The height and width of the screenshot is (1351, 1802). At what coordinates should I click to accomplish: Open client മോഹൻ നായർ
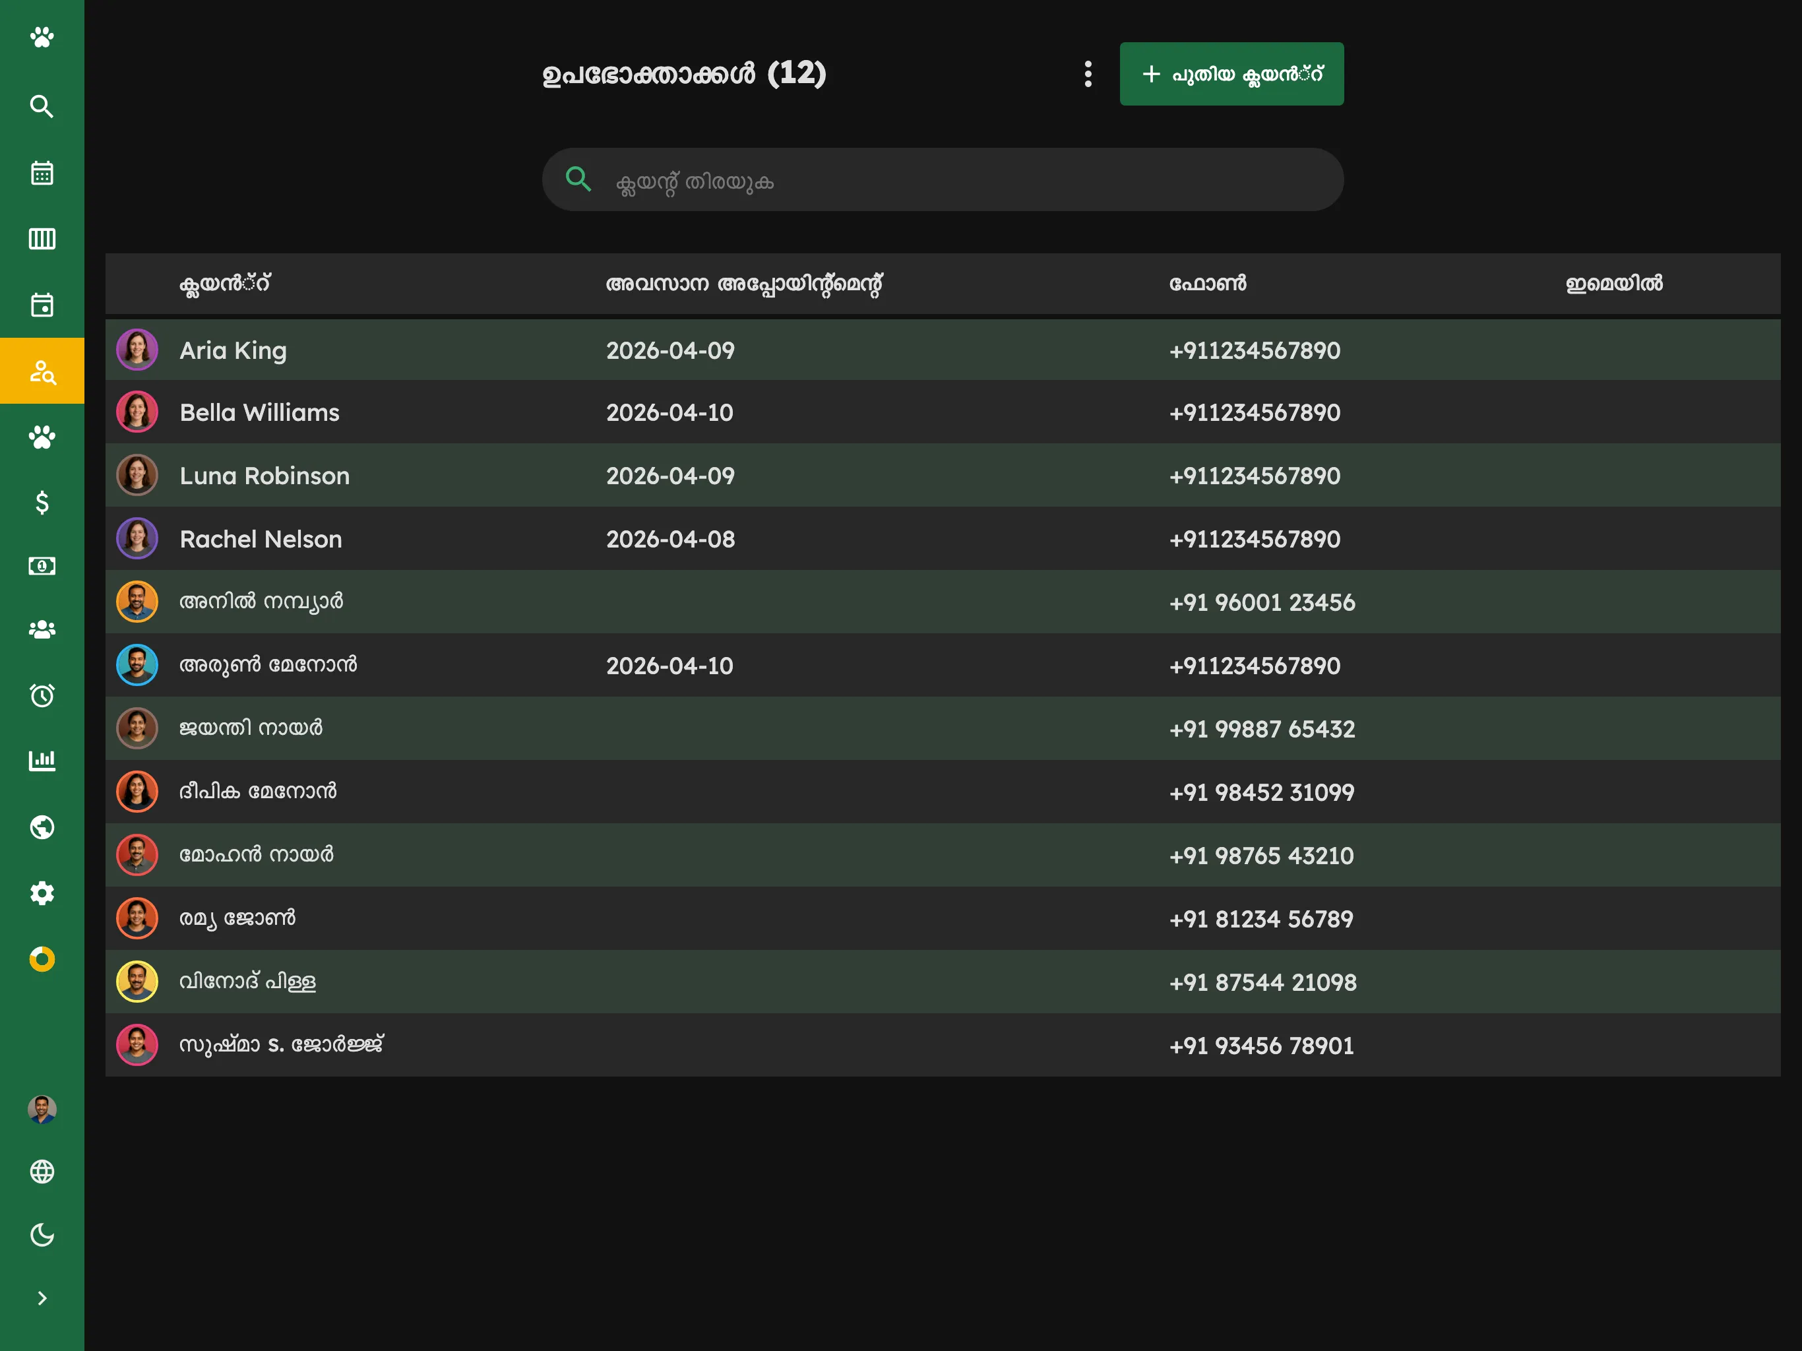coord(943,856)
